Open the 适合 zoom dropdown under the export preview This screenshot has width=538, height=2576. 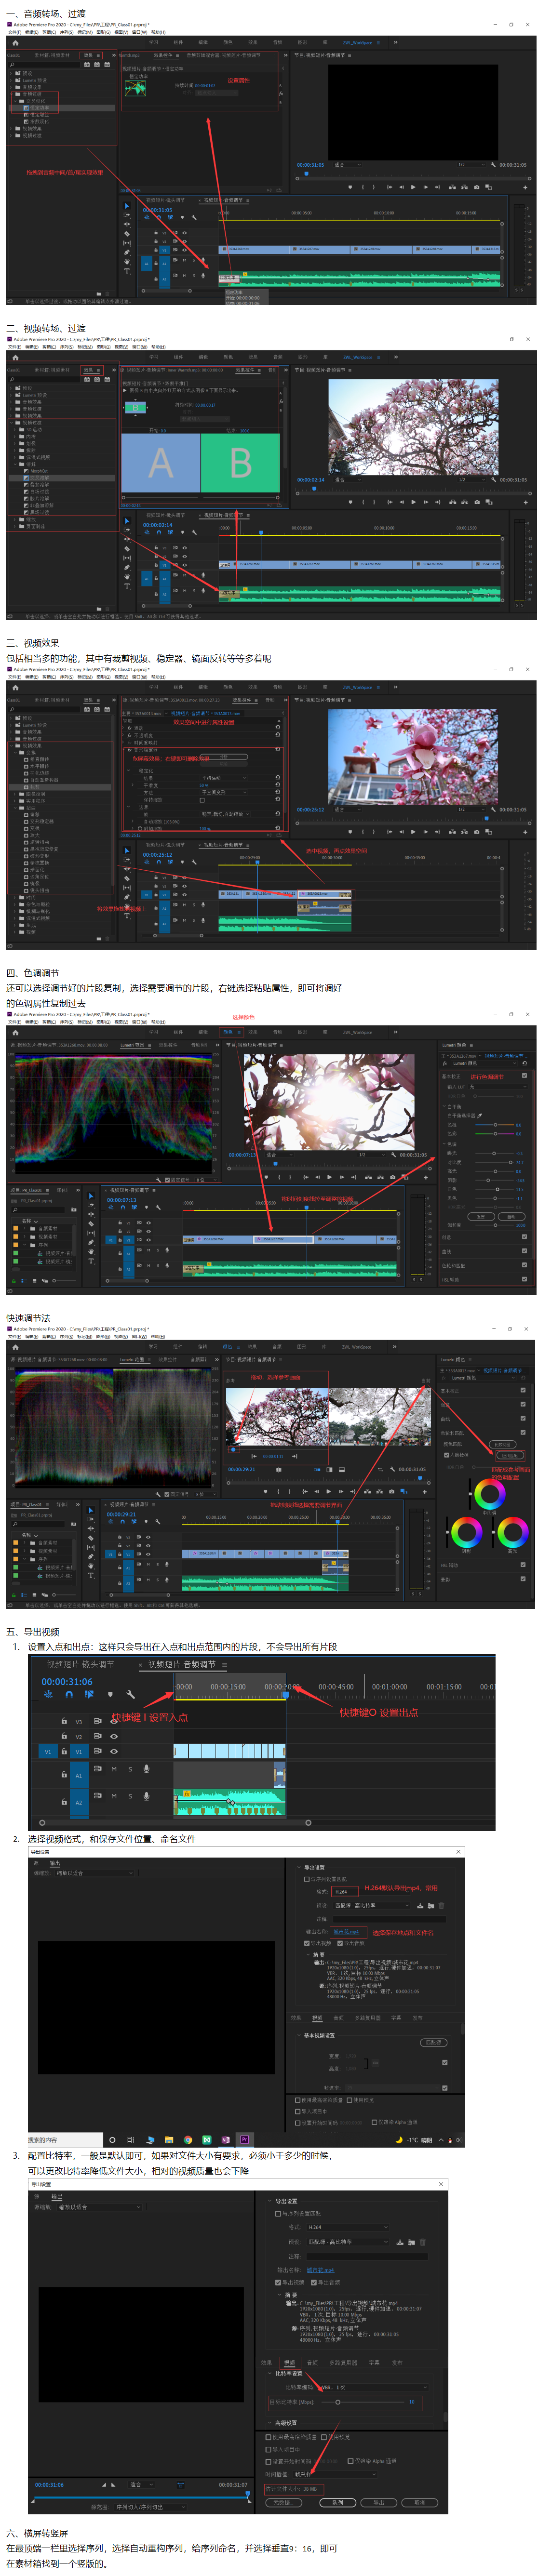click(143, 2484)
